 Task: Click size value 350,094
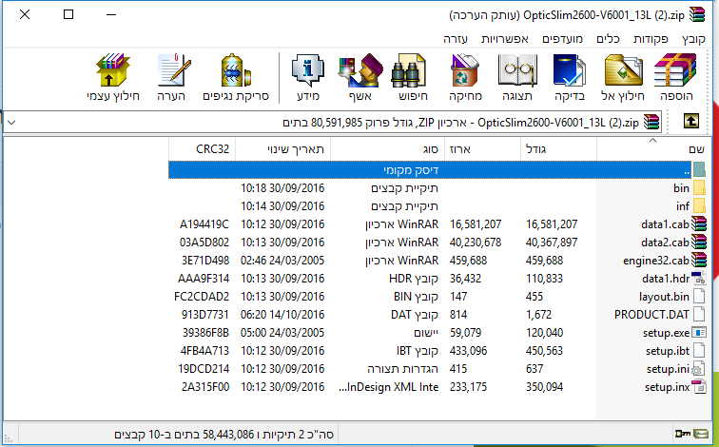click(544, 387)
